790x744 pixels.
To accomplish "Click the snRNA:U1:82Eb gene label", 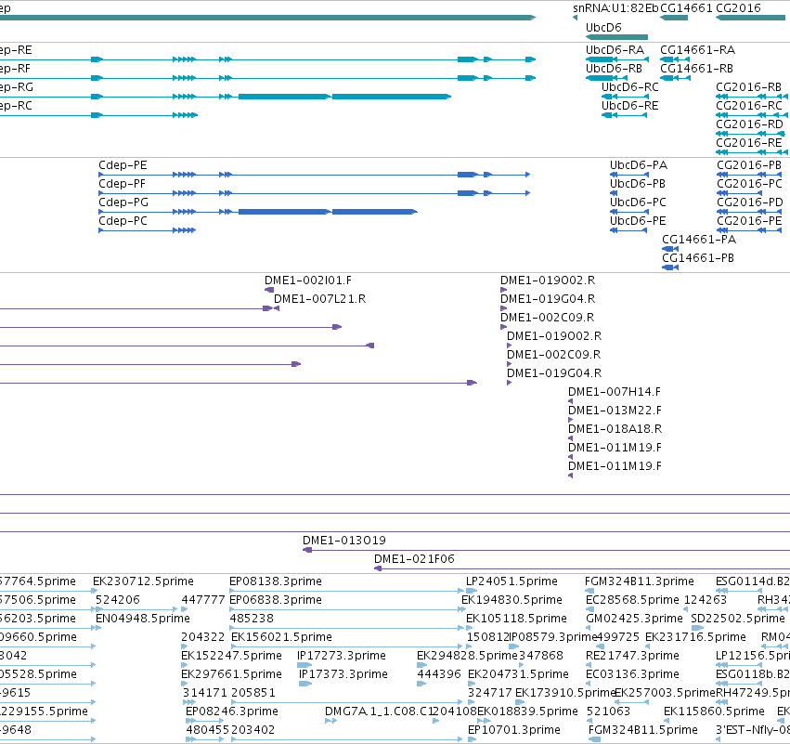I will click(x=615, y=8).
